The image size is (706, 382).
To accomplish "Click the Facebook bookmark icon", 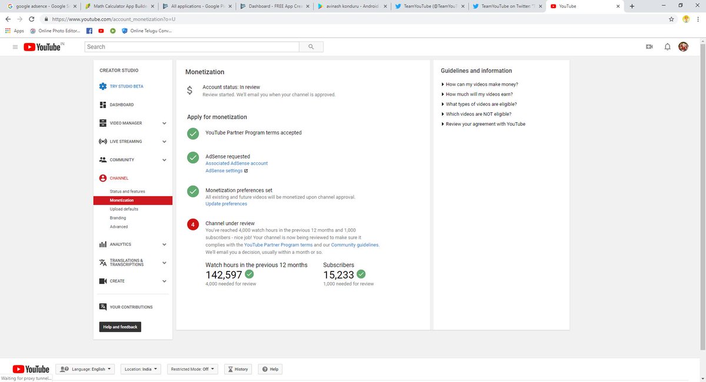I will (89, 31).
